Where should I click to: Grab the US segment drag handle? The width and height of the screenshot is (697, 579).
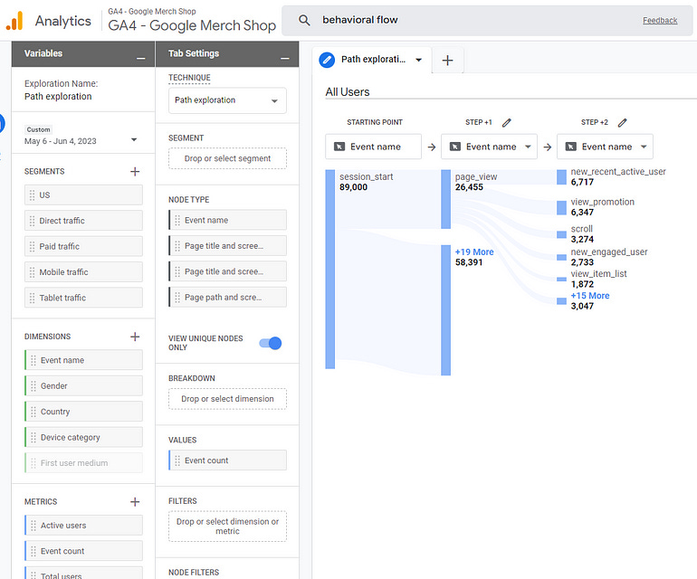point(32,195)
